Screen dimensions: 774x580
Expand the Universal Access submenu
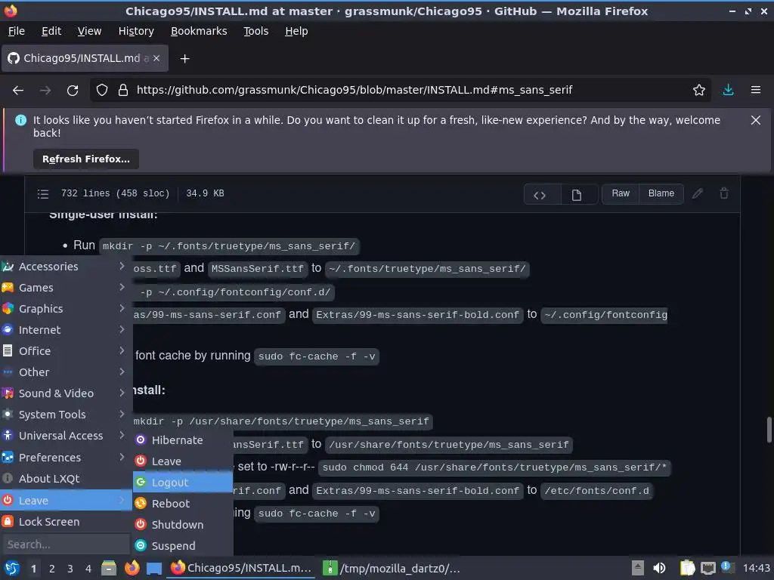[x=67, y=436]
